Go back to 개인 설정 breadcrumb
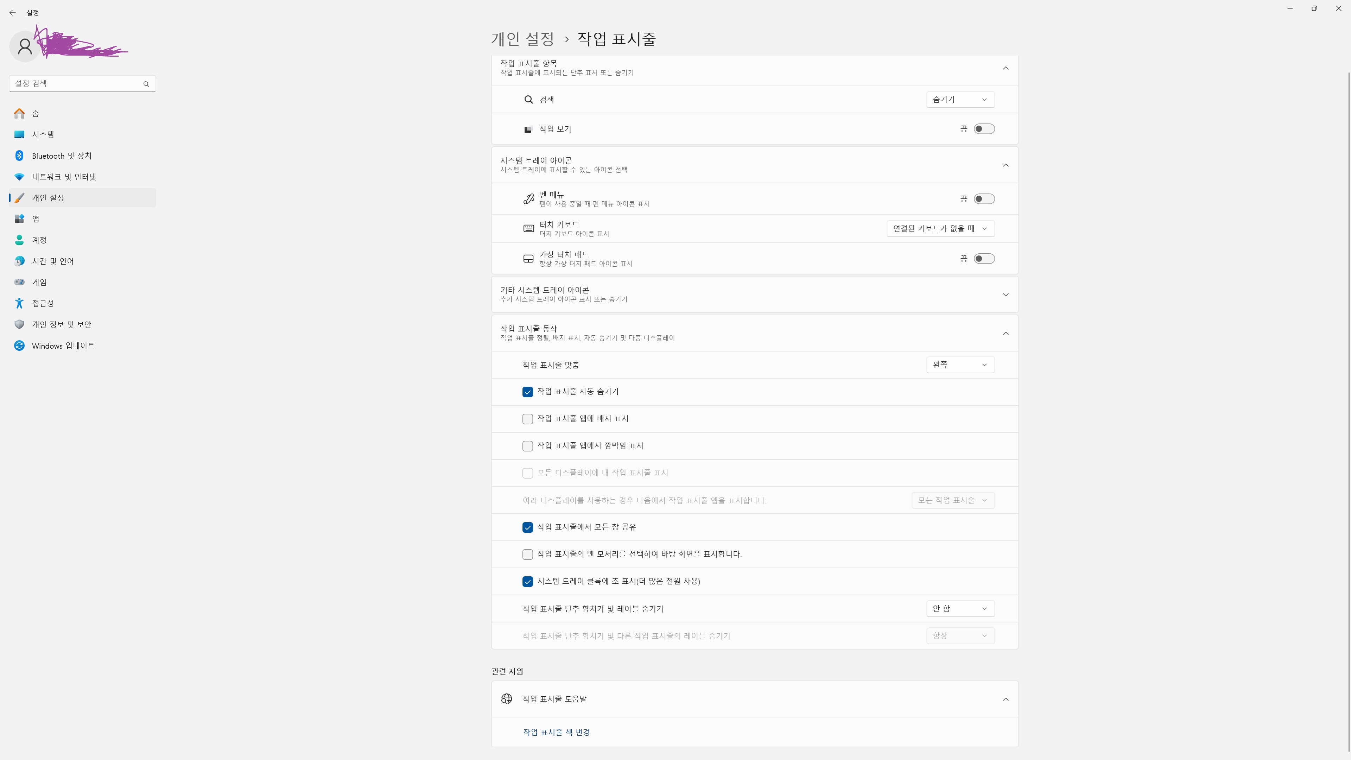 coord(522,39)
